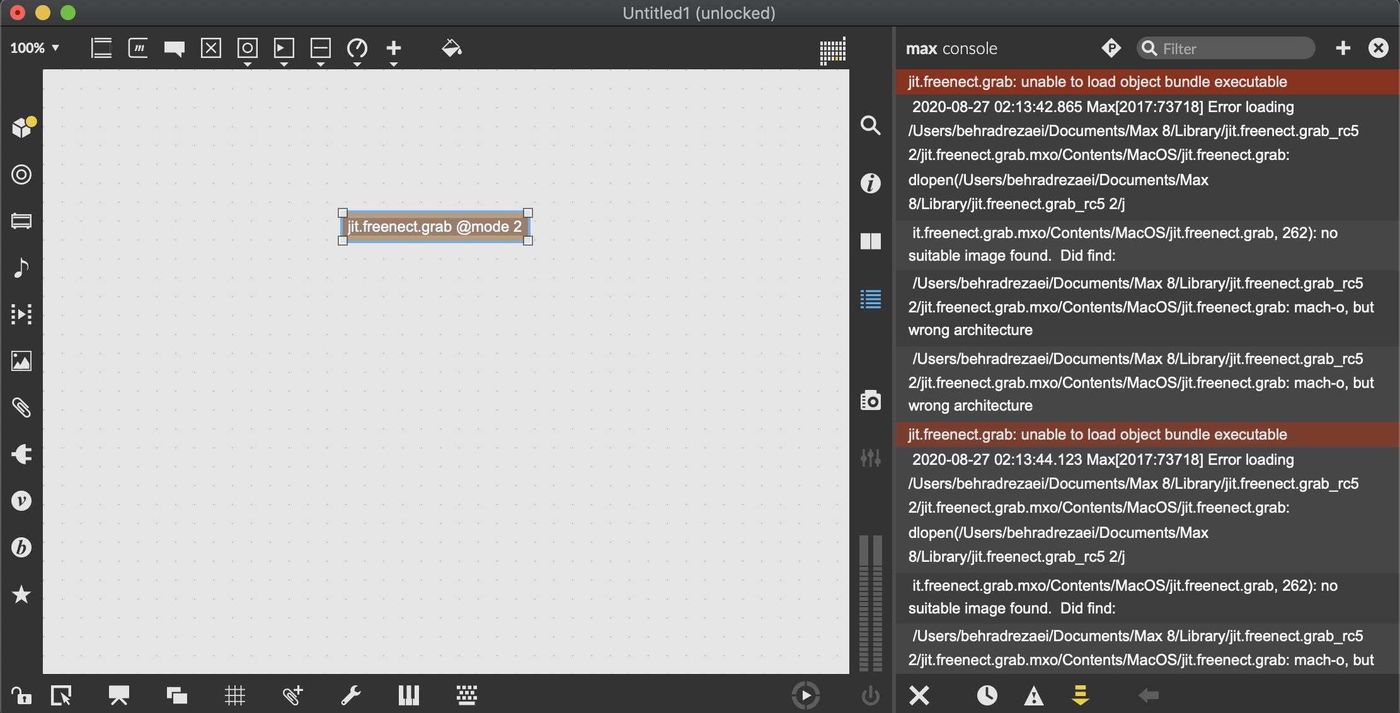Toggle the grid display
1400x713 pixels.
click(235, 695)
